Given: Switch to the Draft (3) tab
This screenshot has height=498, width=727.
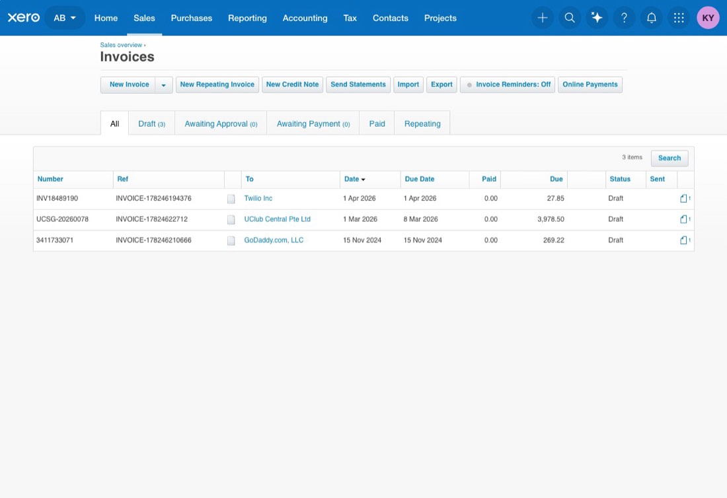Looking at the screenshot, I should (x=151, y=124).
